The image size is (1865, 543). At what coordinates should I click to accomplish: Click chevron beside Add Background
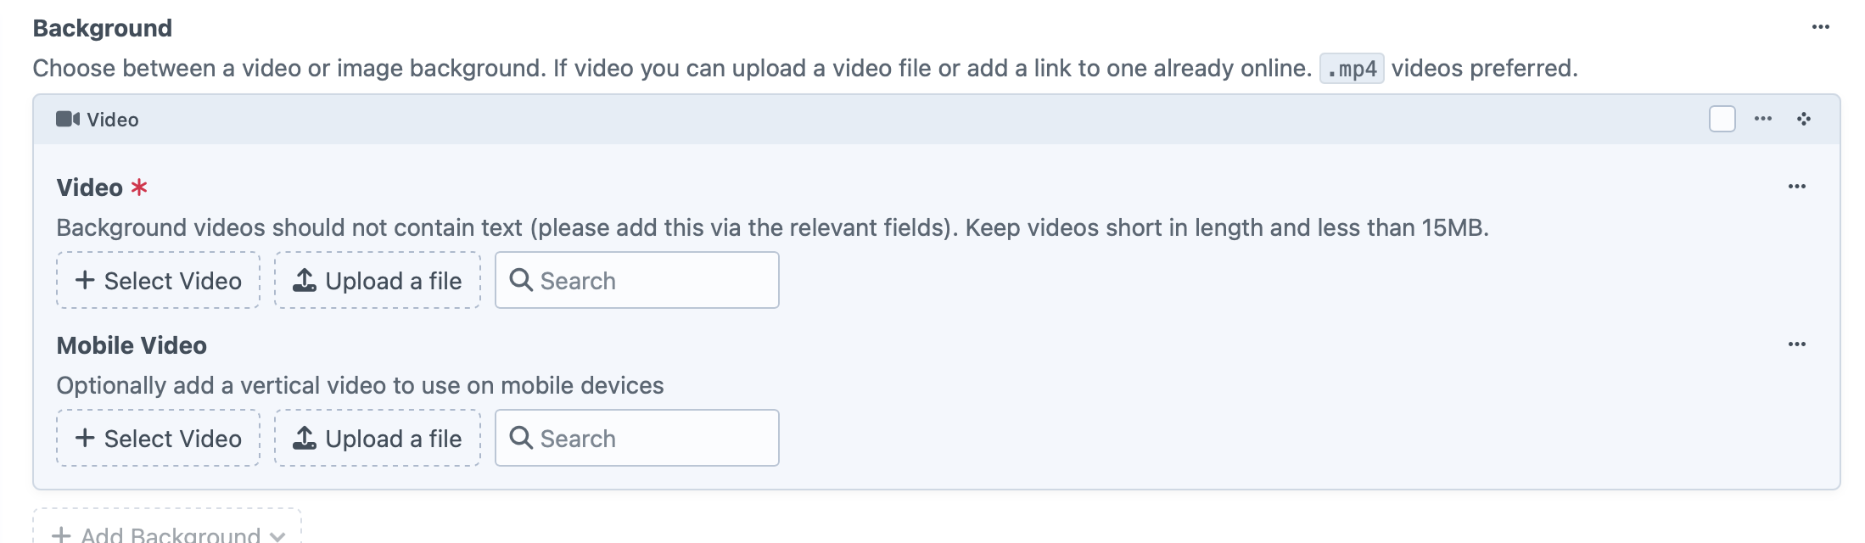coord(277,536)
